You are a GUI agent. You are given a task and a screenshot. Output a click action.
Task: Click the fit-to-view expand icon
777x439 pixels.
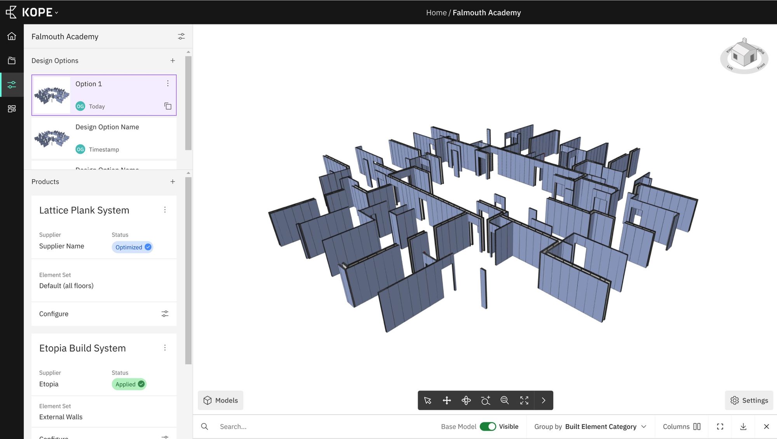524,401
